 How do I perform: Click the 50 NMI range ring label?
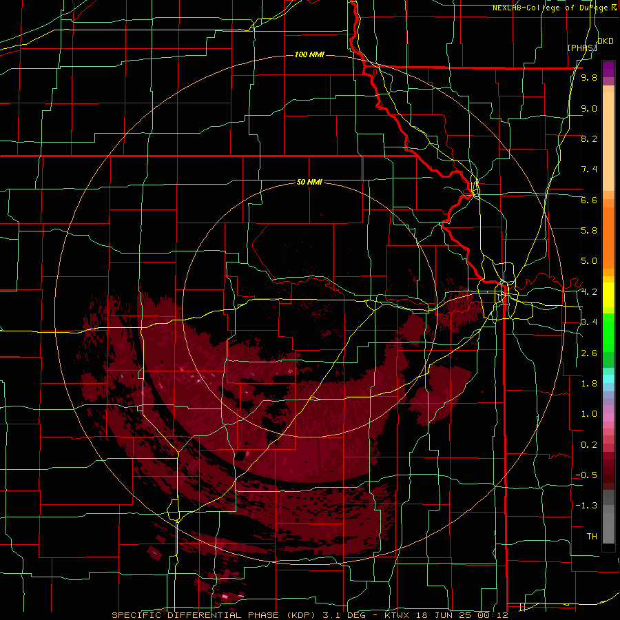[309, 182]
